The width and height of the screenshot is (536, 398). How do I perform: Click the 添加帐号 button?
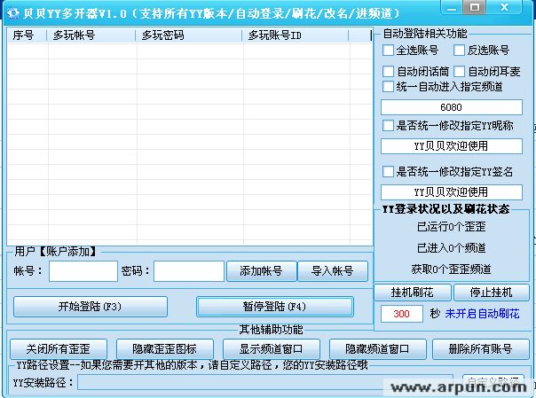point(261,271)
